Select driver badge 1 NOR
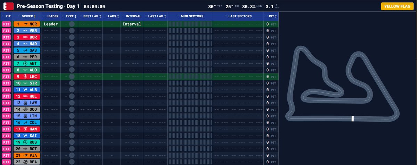 tap(26, 24)
